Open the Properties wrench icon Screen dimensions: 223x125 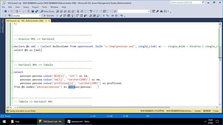coord(157,11)
